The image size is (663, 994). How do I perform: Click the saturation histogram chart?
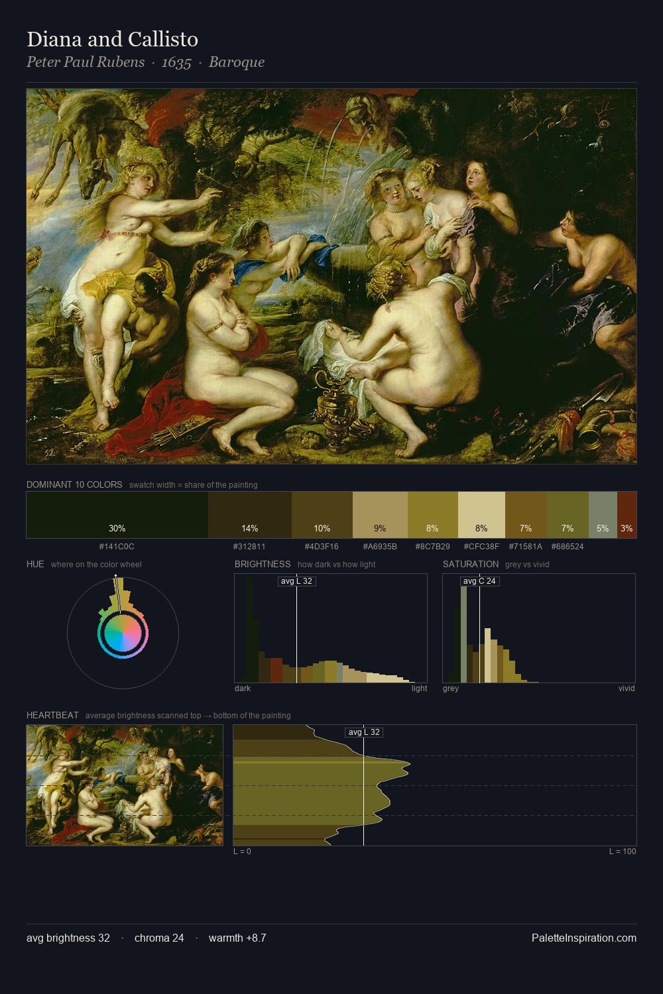click(x=539, y=628)
